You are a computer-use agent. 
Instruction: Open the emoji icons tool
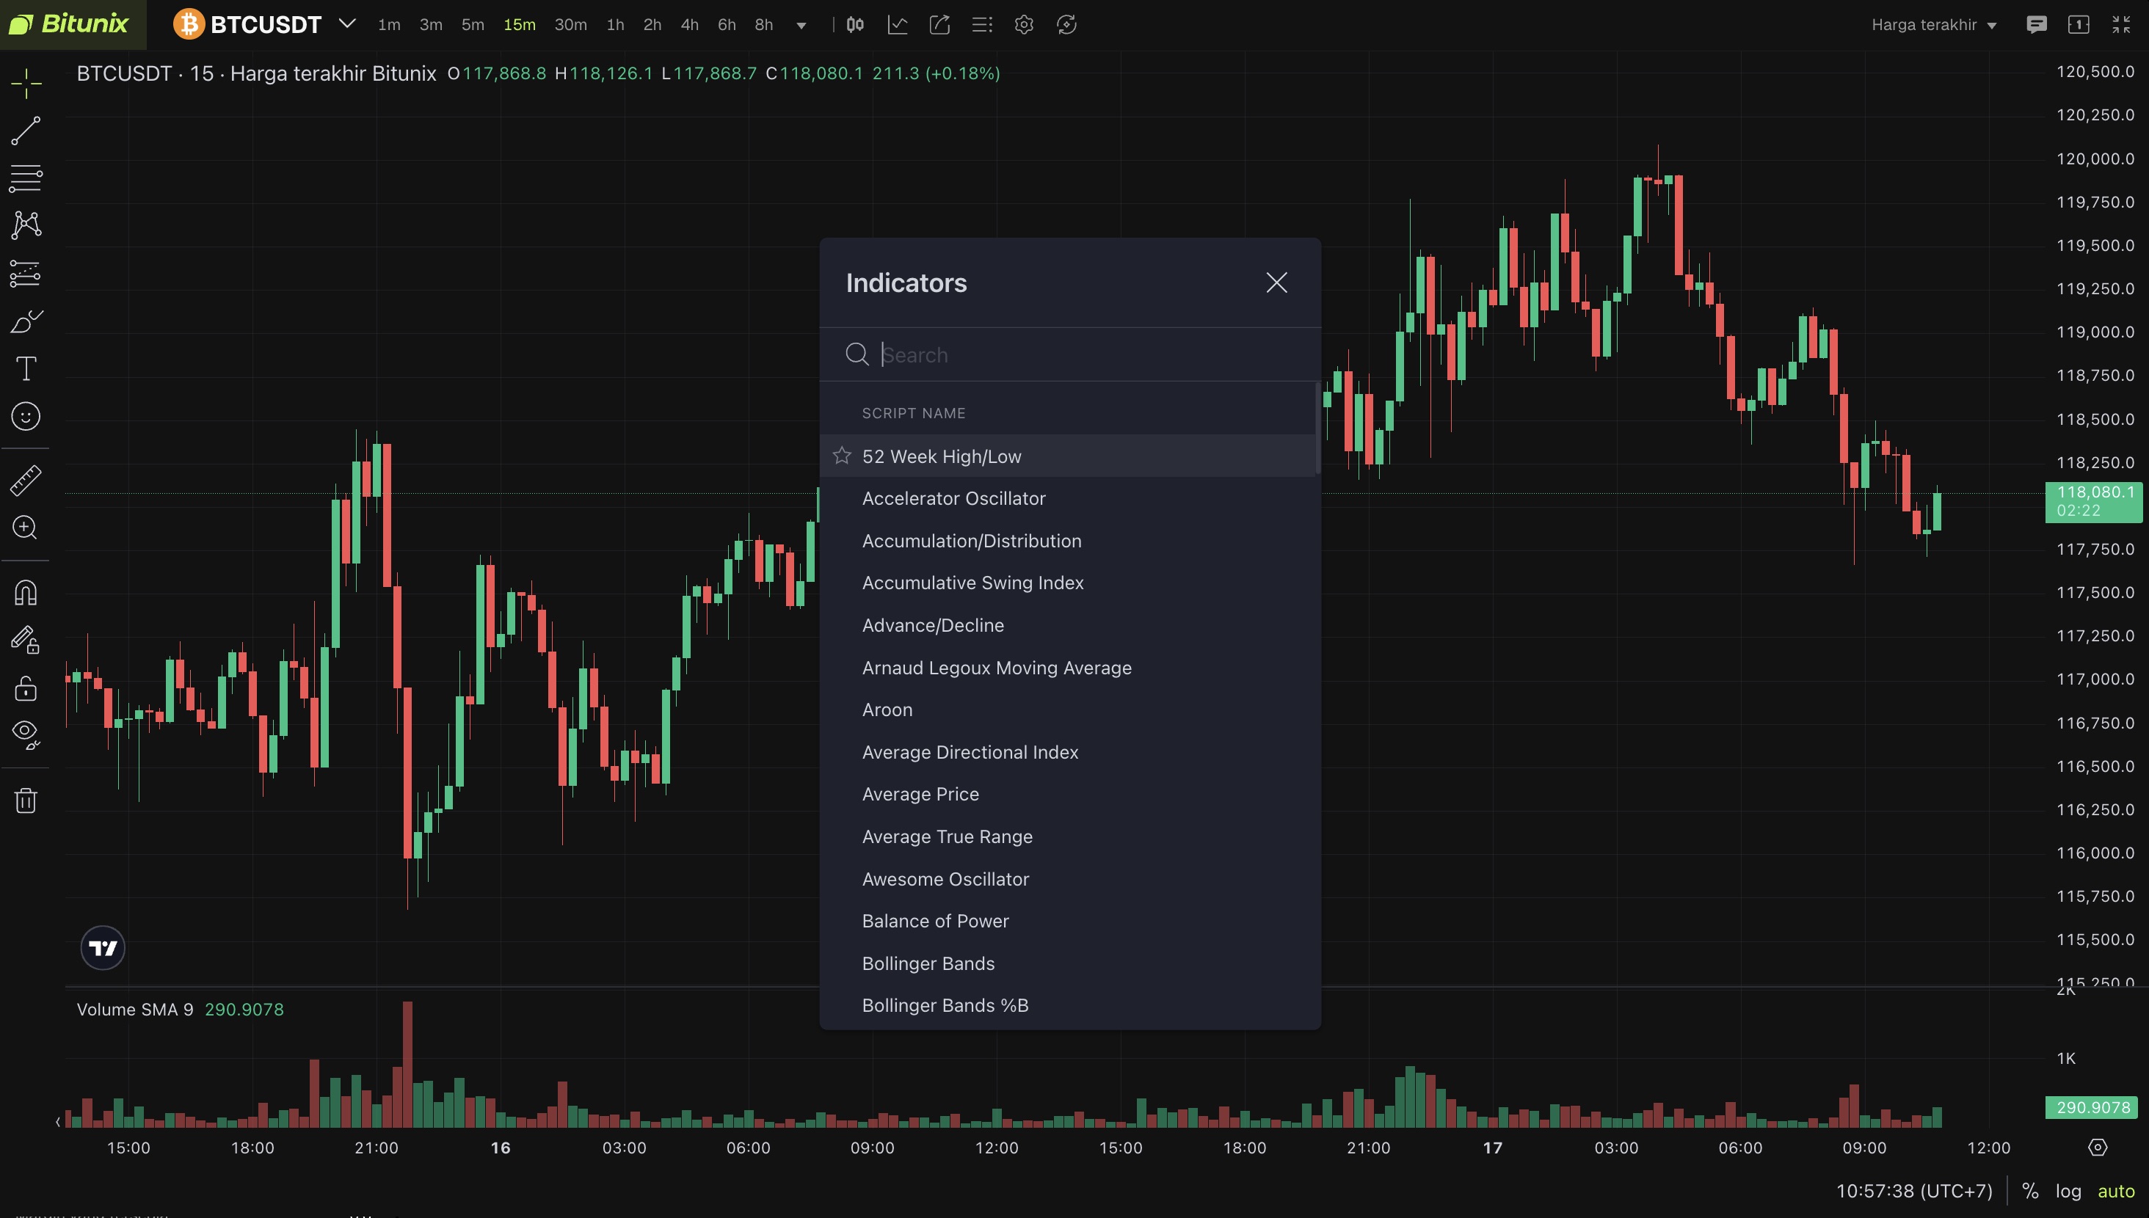(26, 416)
